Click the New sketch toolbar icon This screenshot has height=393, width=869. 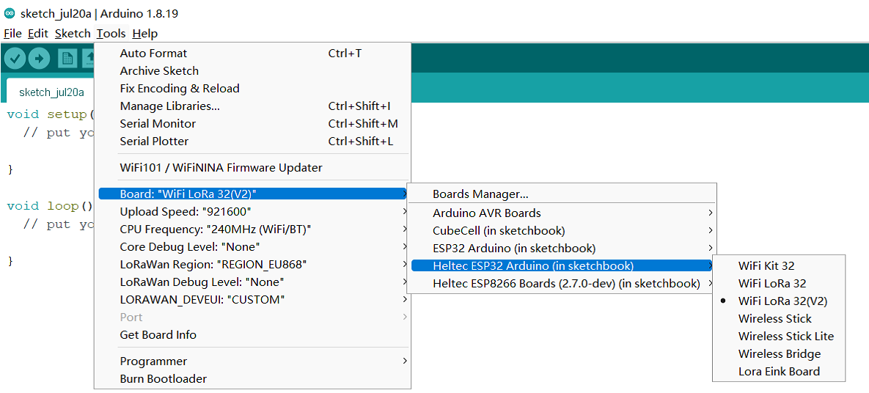[x=67, y=58]
